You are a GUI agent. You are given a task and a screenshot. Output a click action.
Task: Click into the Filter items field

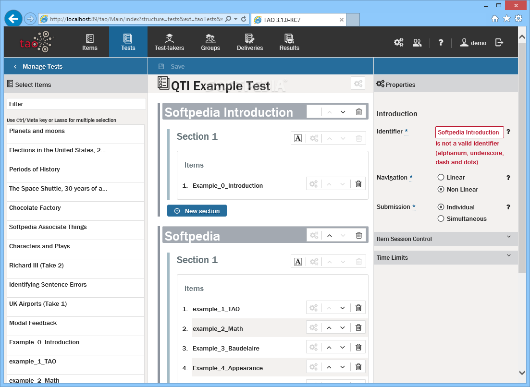76,104
